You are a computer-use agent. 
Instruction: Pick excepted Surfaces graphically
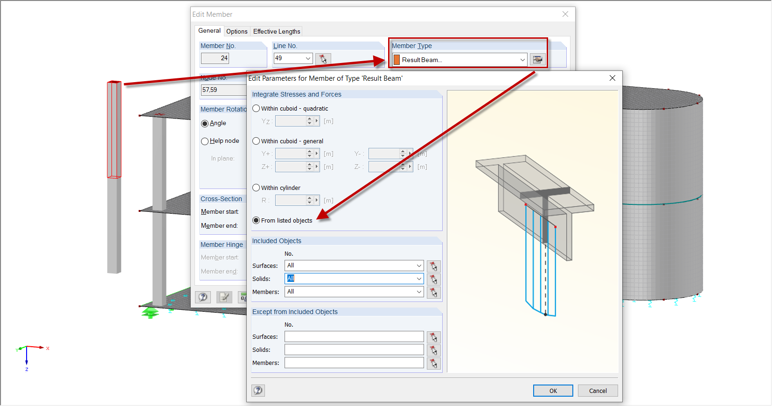pyautogui.click(x=434, y=337)
